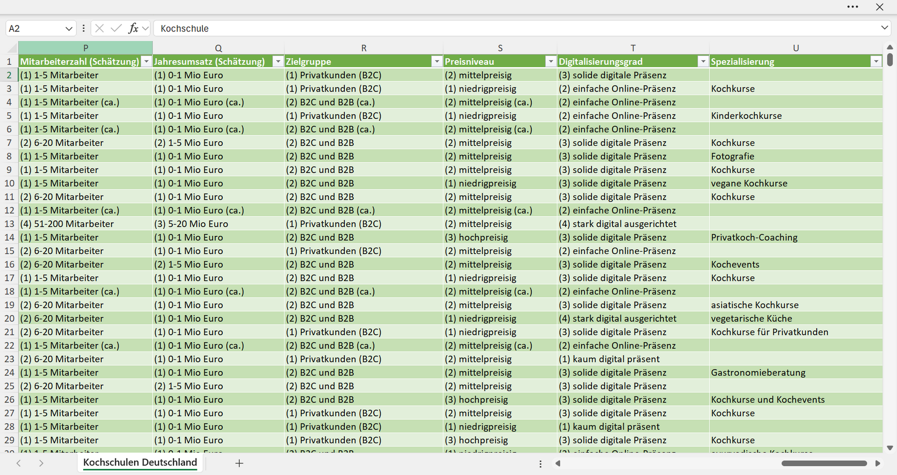Click the formula bar confirm checkmark icon
Screen dimensions: 897x475
pyautogui.click(x=116, y=28)
